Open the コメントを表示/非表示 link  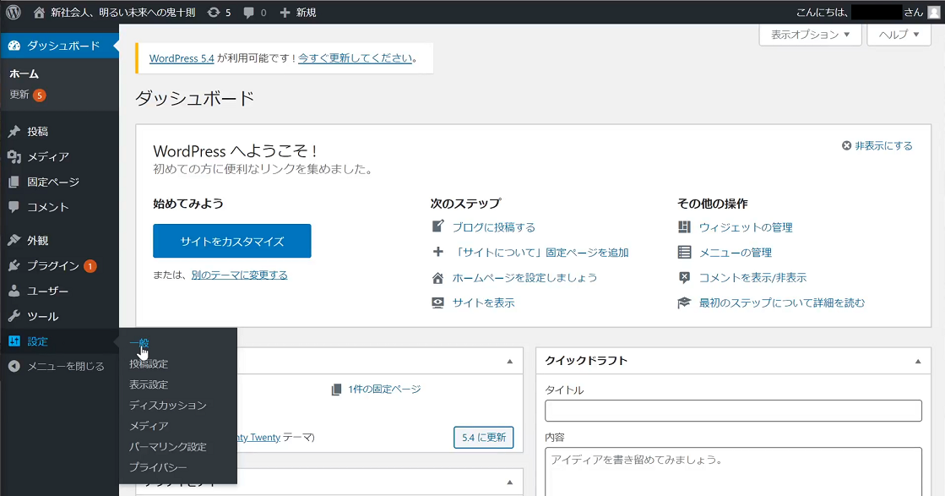[752, 278]
